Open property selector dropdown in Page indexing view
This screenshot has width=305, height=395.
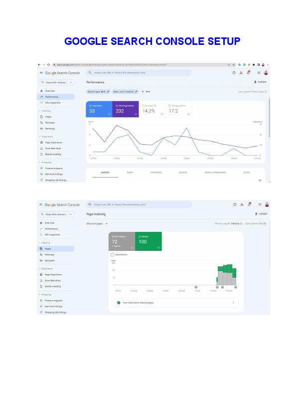[56, 214]
